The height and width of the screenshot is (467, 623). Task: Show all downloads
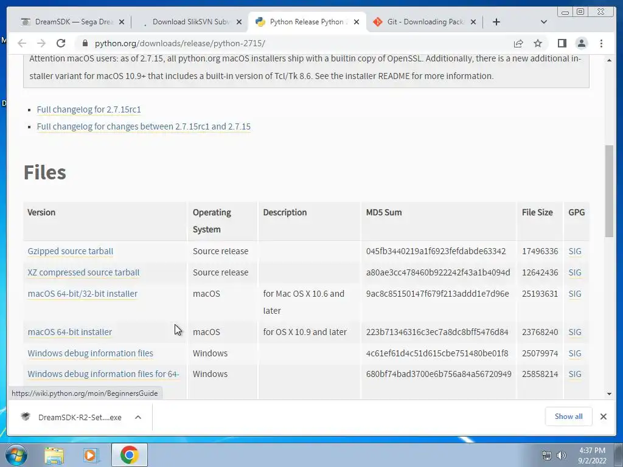pos(569,416)
